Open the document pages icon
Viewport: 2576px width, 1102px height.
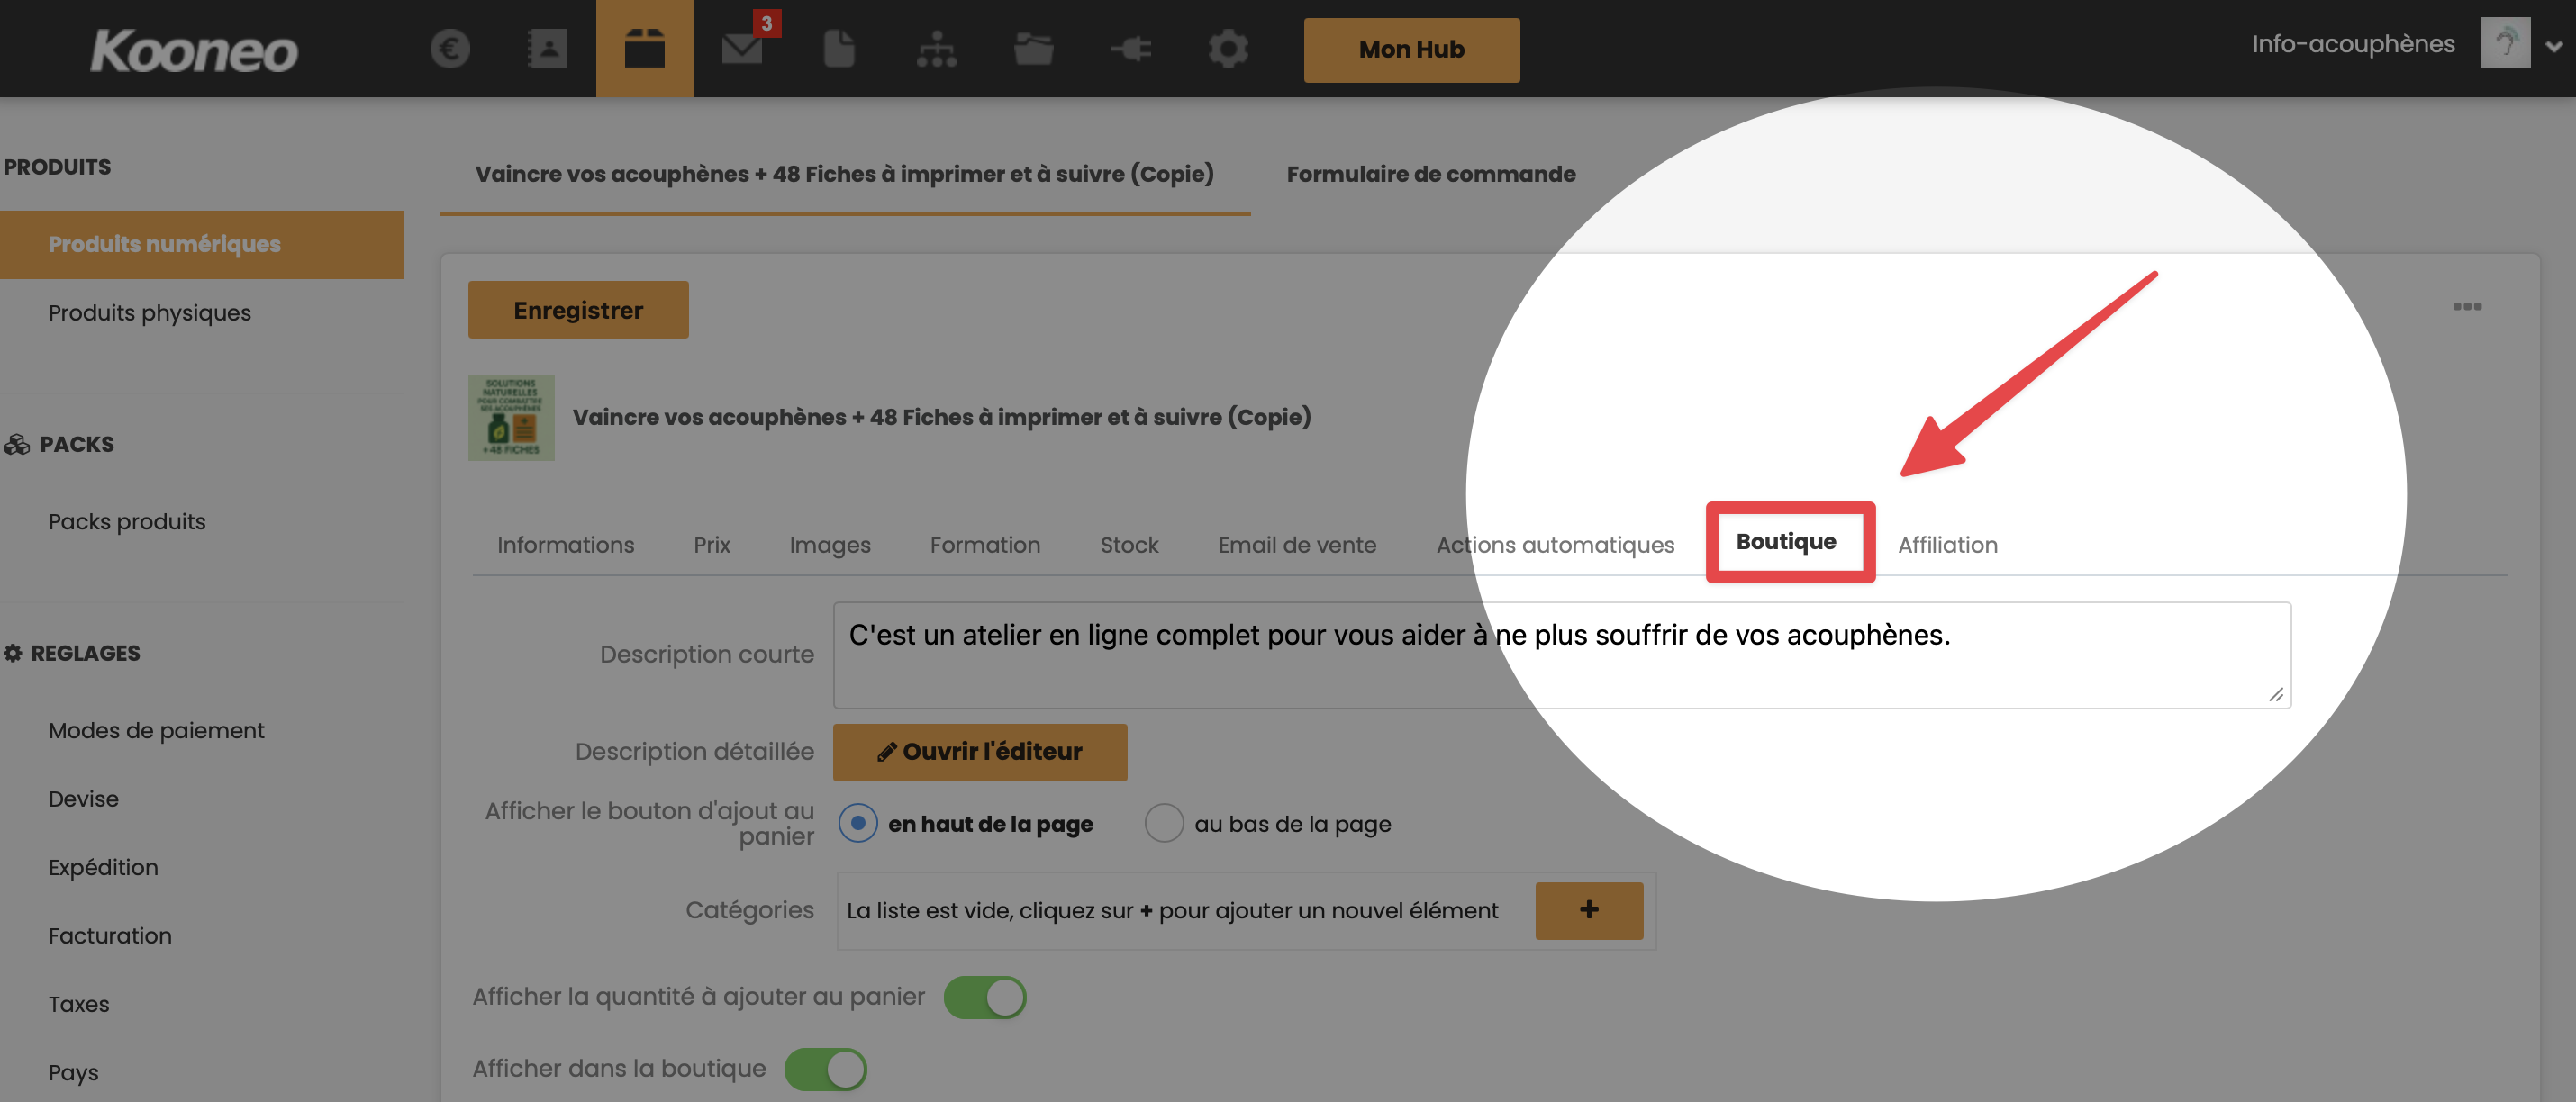coord(839,48)
